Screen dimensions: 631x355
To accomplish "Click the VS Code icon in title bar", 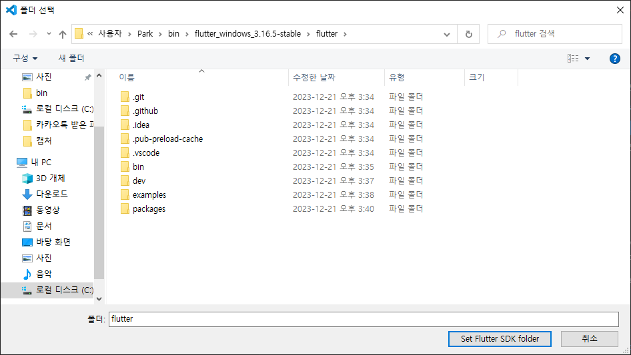I will (11, 9).
